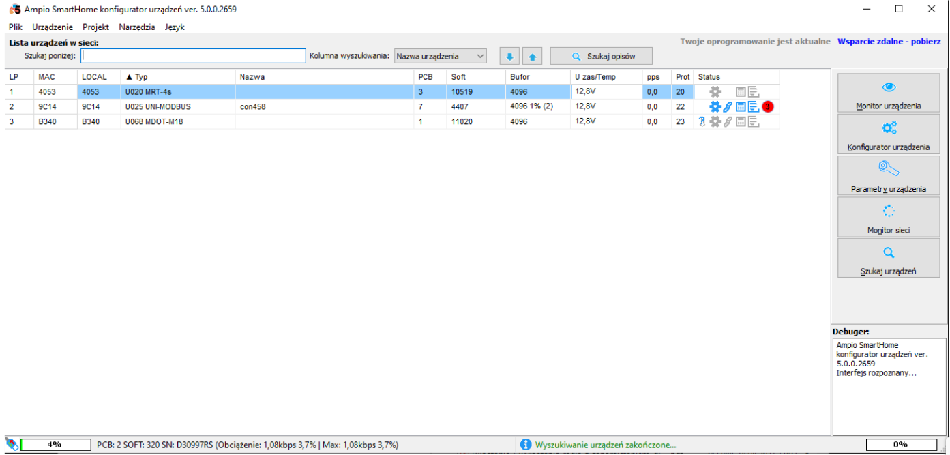This screenshot has height=455, width=950.
Task: Click the Wyszukiwanie urządzeń zakończone status text
Action: 606,445
